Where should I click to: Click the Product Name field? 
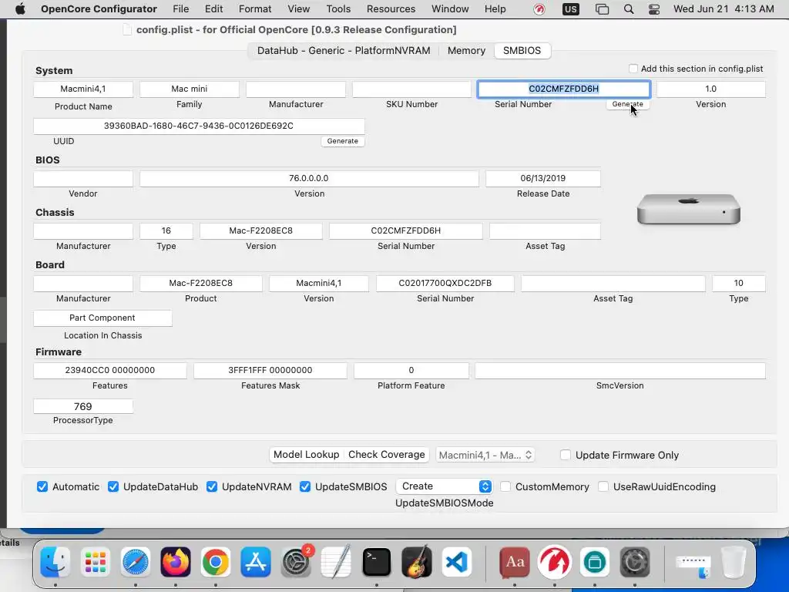[83, 89]
